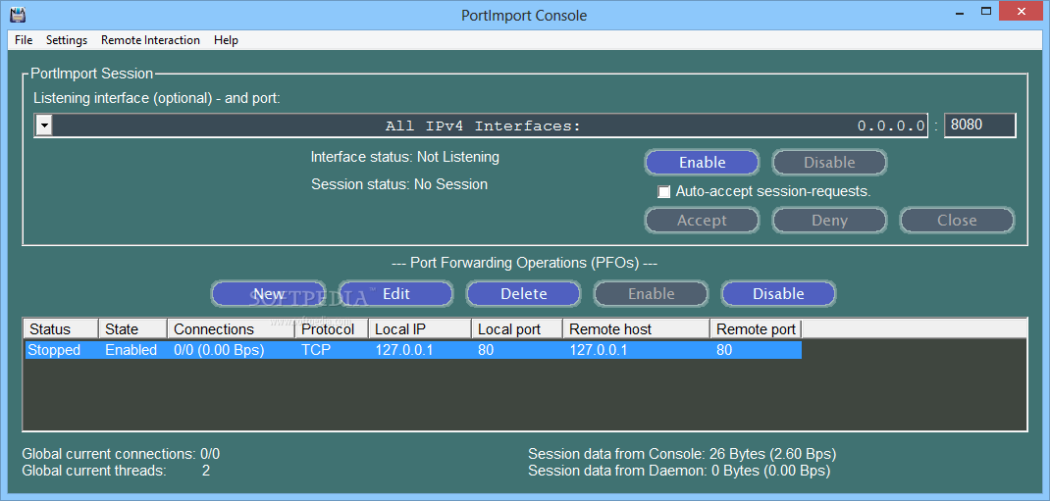Open the Settings menu
Image resolution: width=1050 pixels, height=501 pixels.
67,40
